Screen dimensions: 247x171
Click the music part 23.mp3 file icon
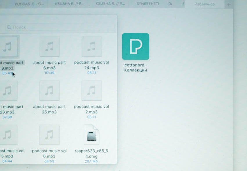[x=8, y=91]
